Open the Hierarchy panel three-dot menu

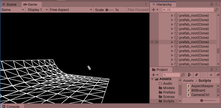[216, 4]
